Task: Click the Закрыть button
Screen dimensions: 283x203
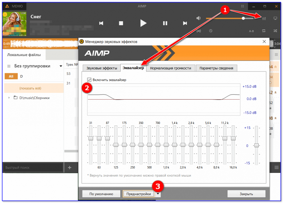Action: [x=246, y=194]
